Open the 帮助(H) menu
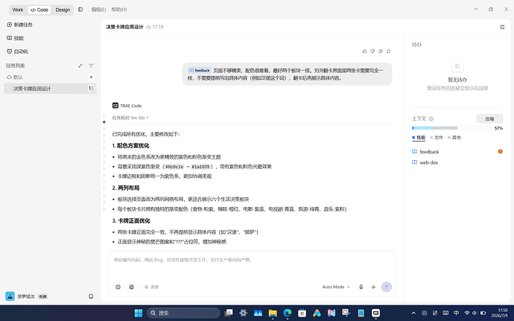 (119, 10)
